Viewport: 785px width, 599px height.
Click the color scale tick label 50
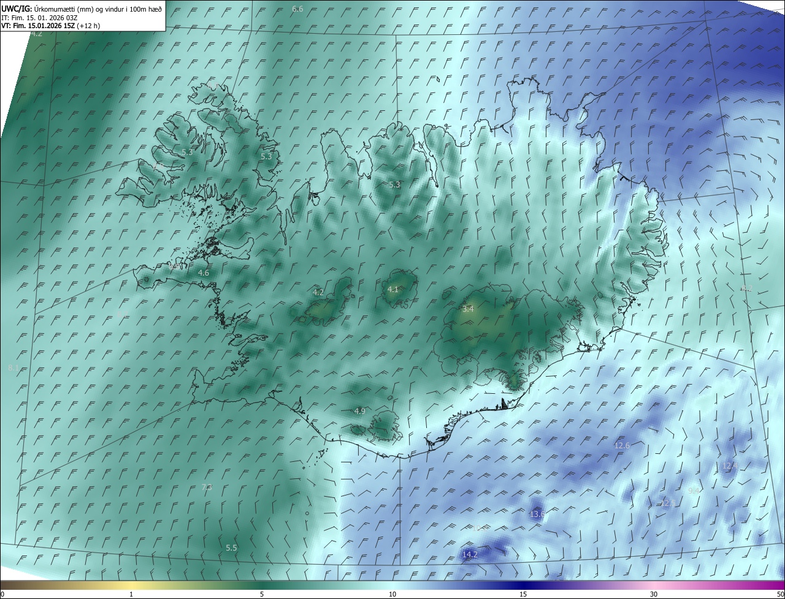tap(779, 595)
